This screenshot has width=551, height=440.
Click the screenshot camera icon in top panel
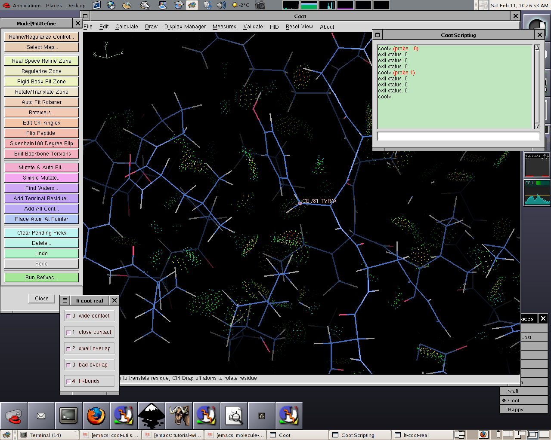click(x=260, y=5)
